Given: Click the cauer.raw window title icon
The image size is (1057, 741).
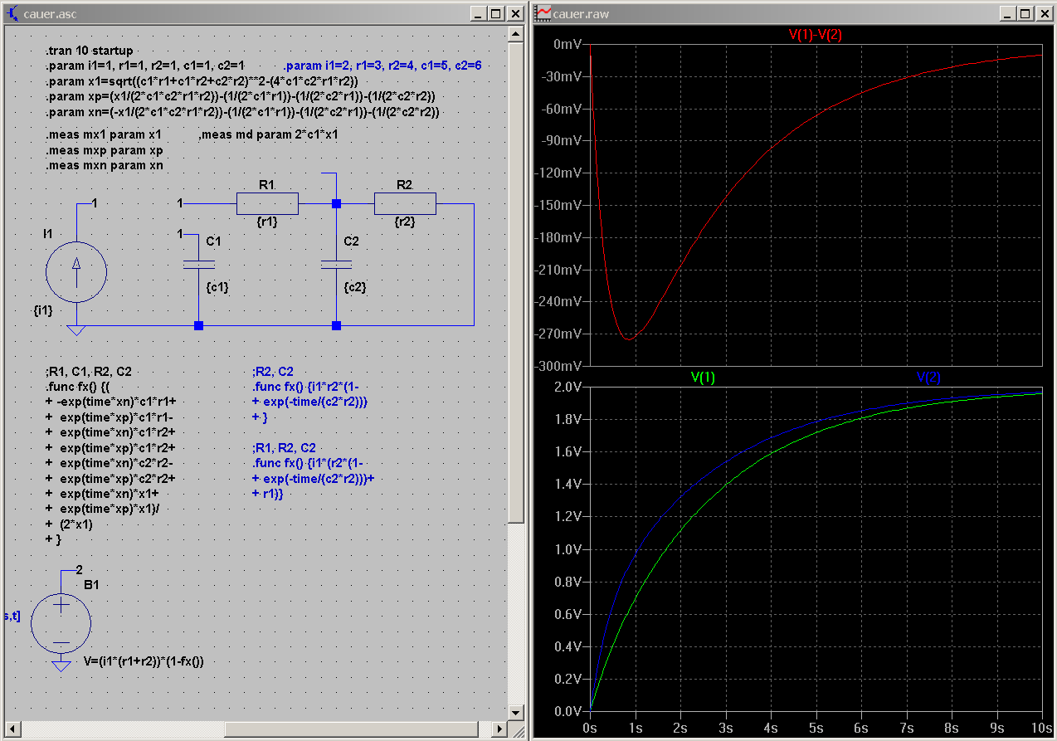Looking at the screenshot, I should coord(543,13).
